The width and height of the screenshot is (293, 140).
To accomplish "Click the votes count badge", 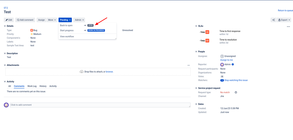I will (222, 76).
